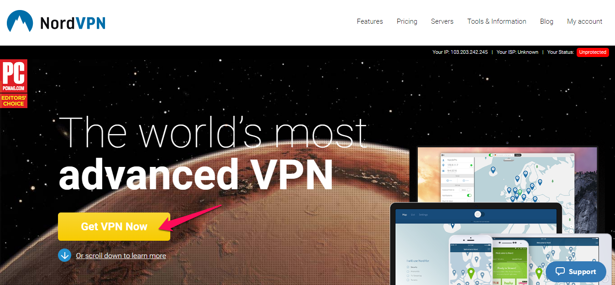Click the Get VPN Now button

(x=114, y=227)
